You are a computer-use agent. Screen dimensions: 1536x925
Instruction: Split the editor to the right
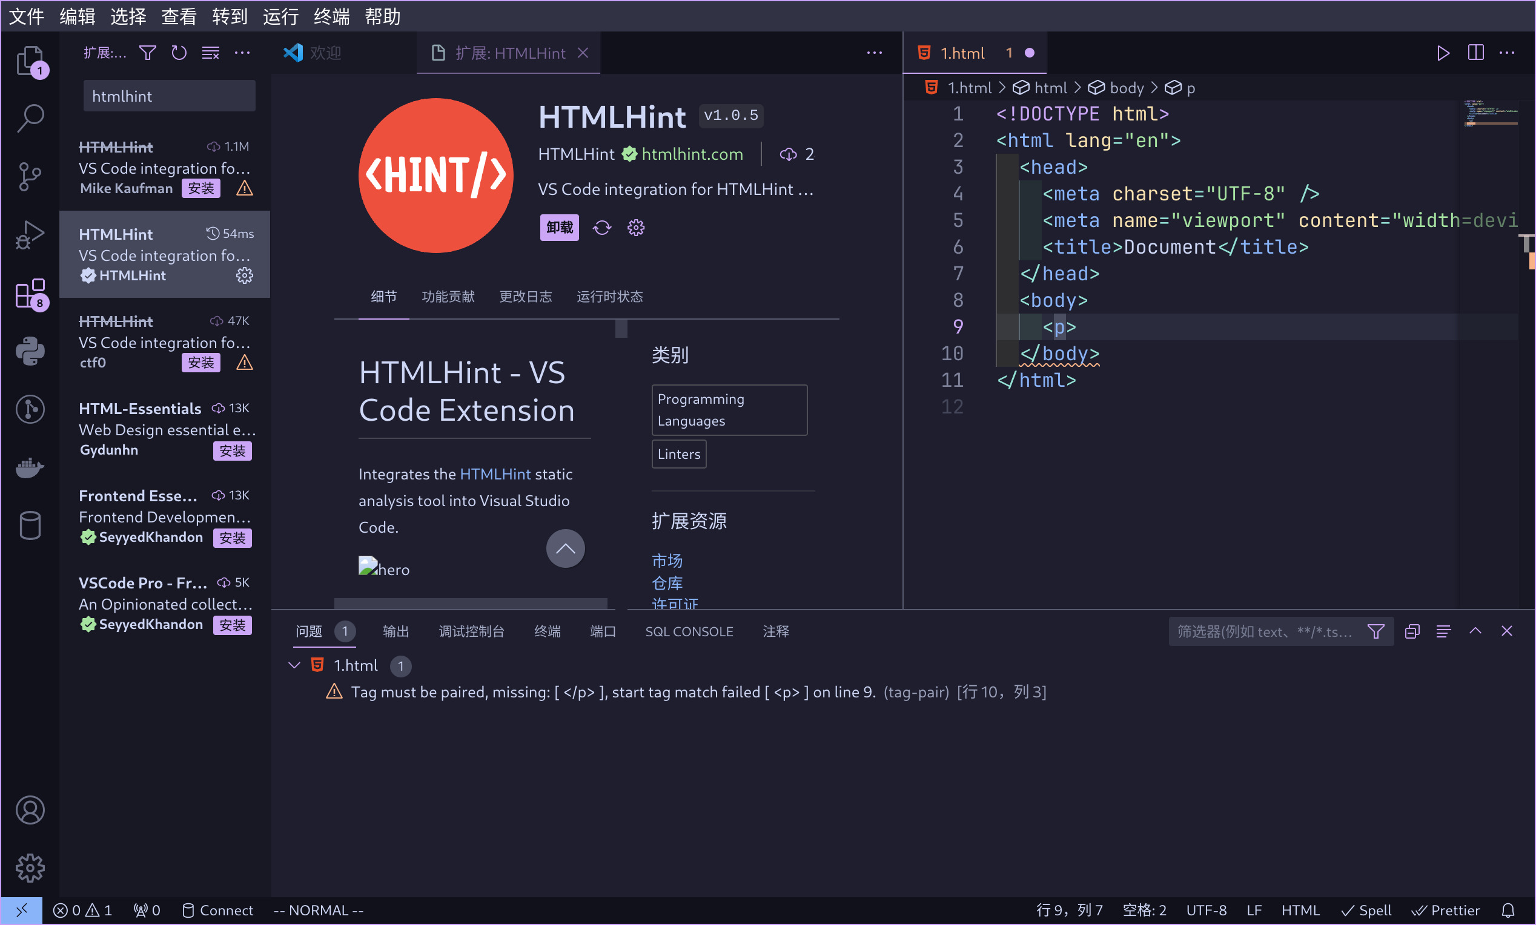pos(1475,53)
